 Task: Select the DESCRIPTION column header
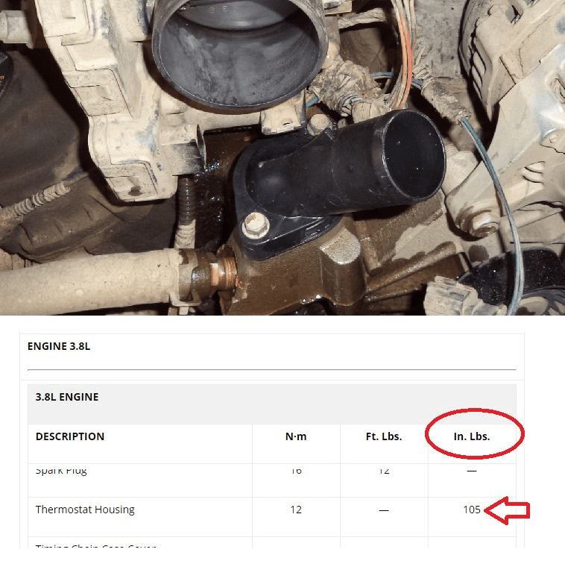coord(70,436)
